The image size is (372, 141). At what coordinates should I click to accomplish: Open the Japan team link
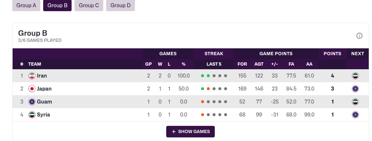point(44,89)
